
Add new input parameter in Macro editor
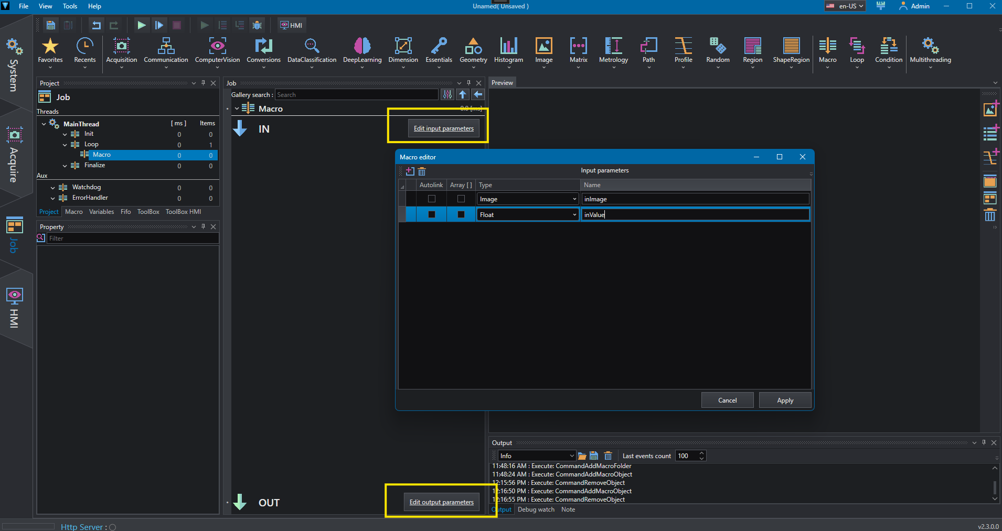pos(410,171)
